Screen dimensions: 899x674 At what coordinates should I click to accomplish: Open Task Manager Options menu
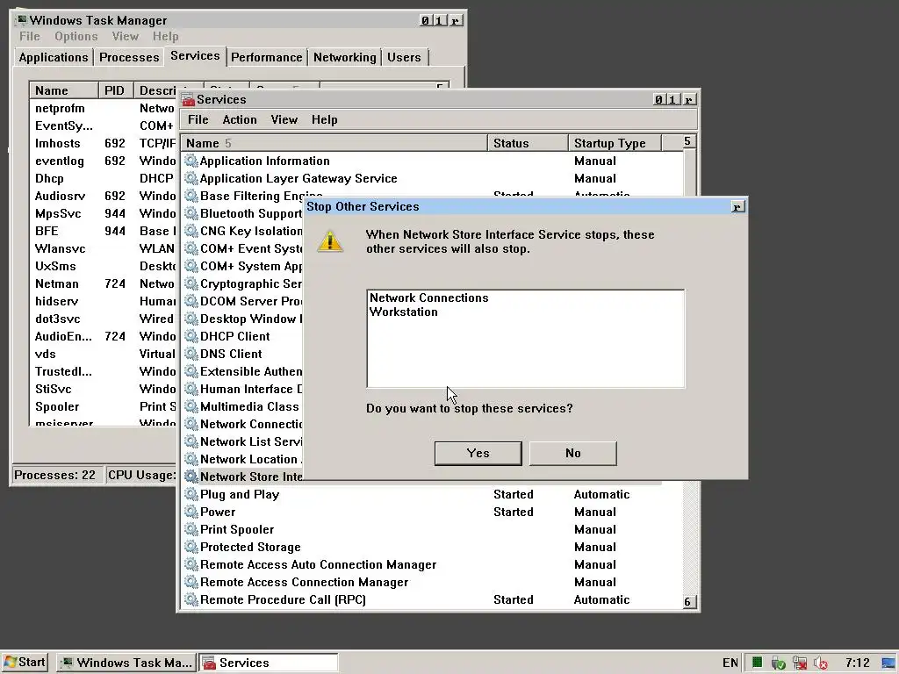(x=76, y=36)
